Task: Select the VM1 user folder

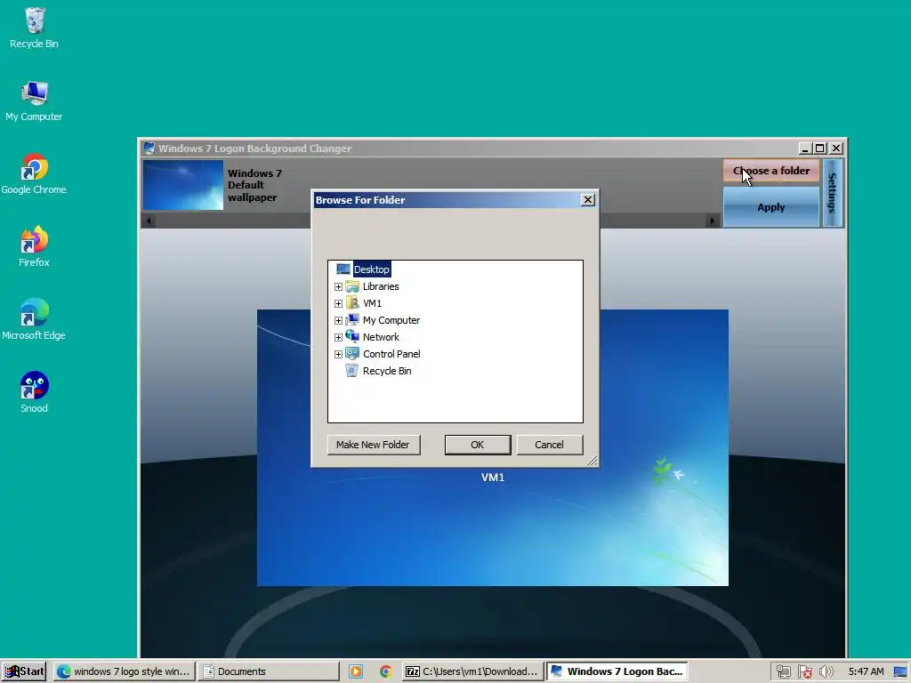Action: [x=372, y=303]
